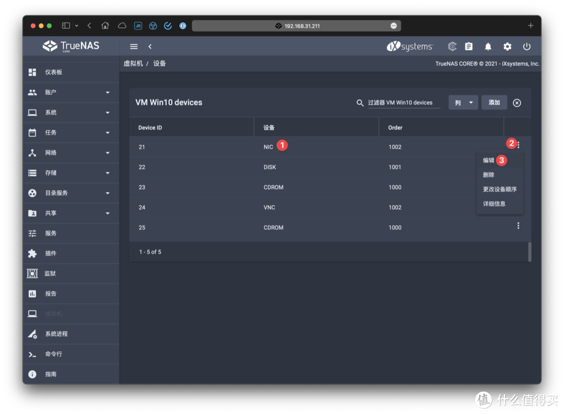Click browser back button
The width and height of the screenshot is (564, 414).
89,26
